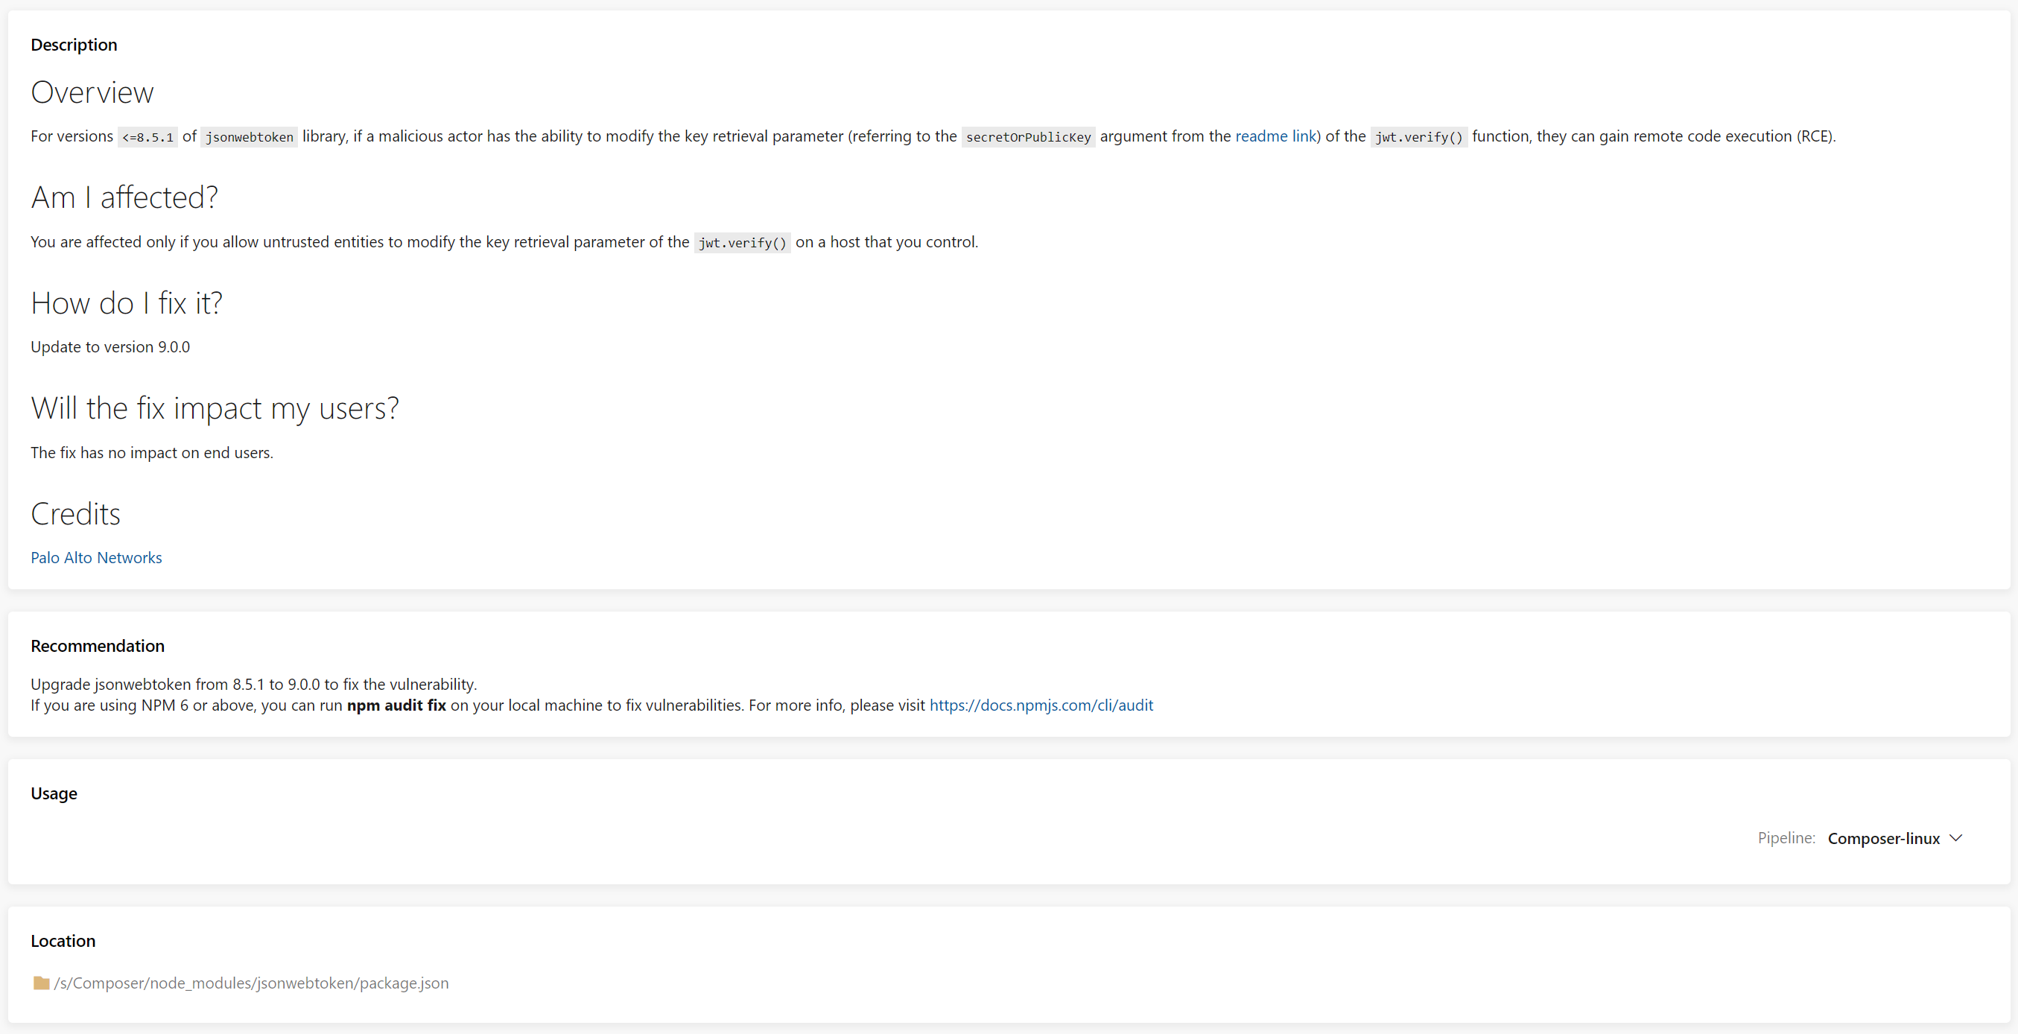Screen dimensions: 2018x1034
Task: Open the npm audit documentation link
Action: point(1041,705)
